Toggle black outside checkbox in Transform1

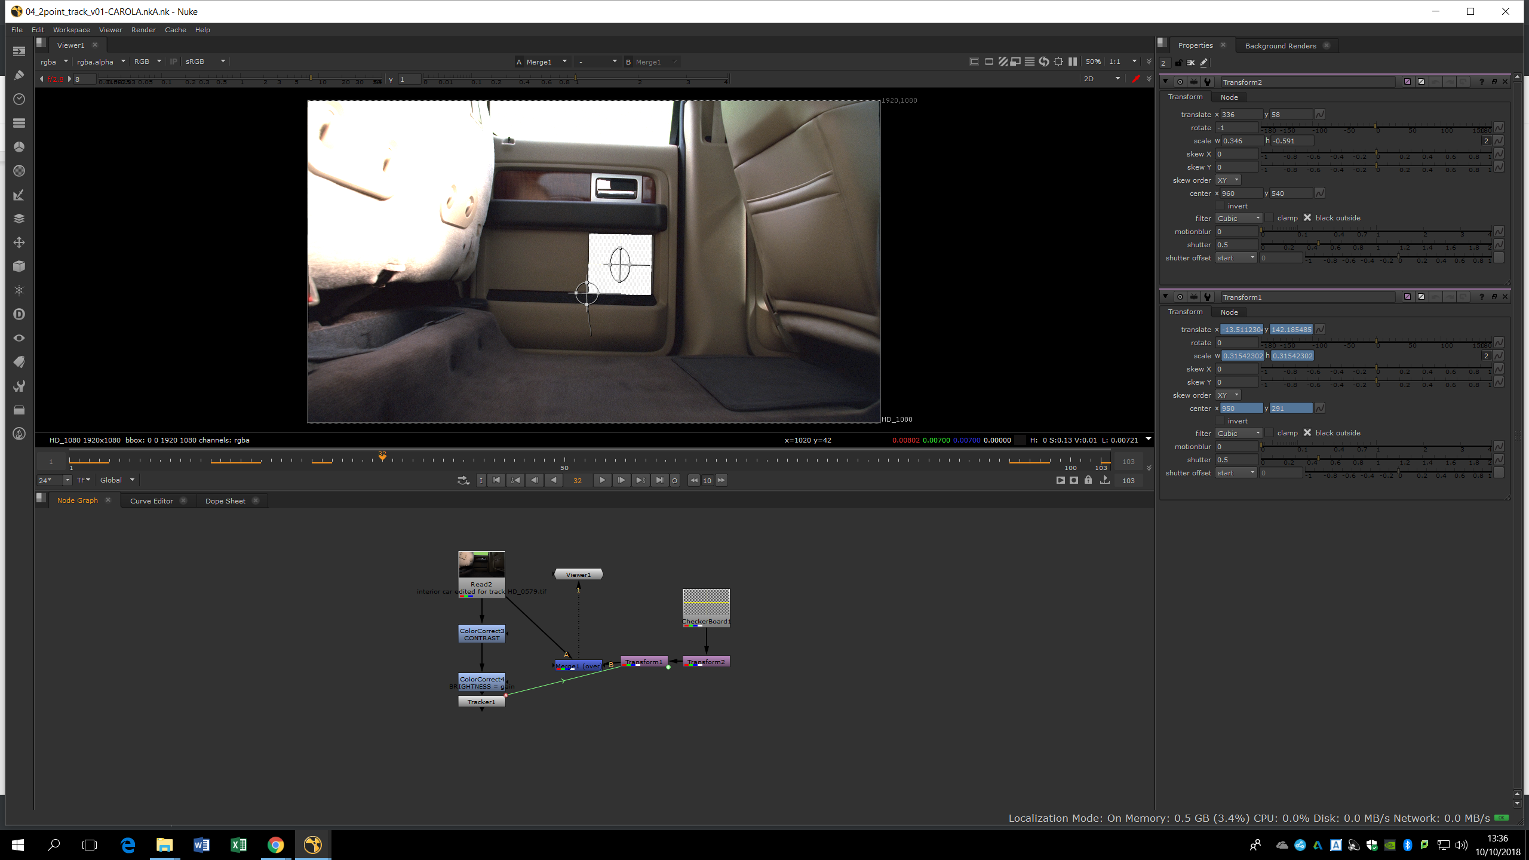[x=1307, y=433]
